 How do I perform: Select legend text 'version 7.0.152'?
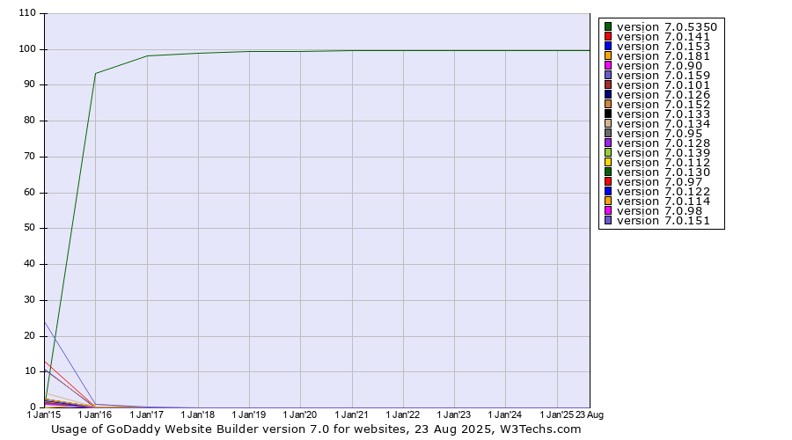[x=664, y=104]
